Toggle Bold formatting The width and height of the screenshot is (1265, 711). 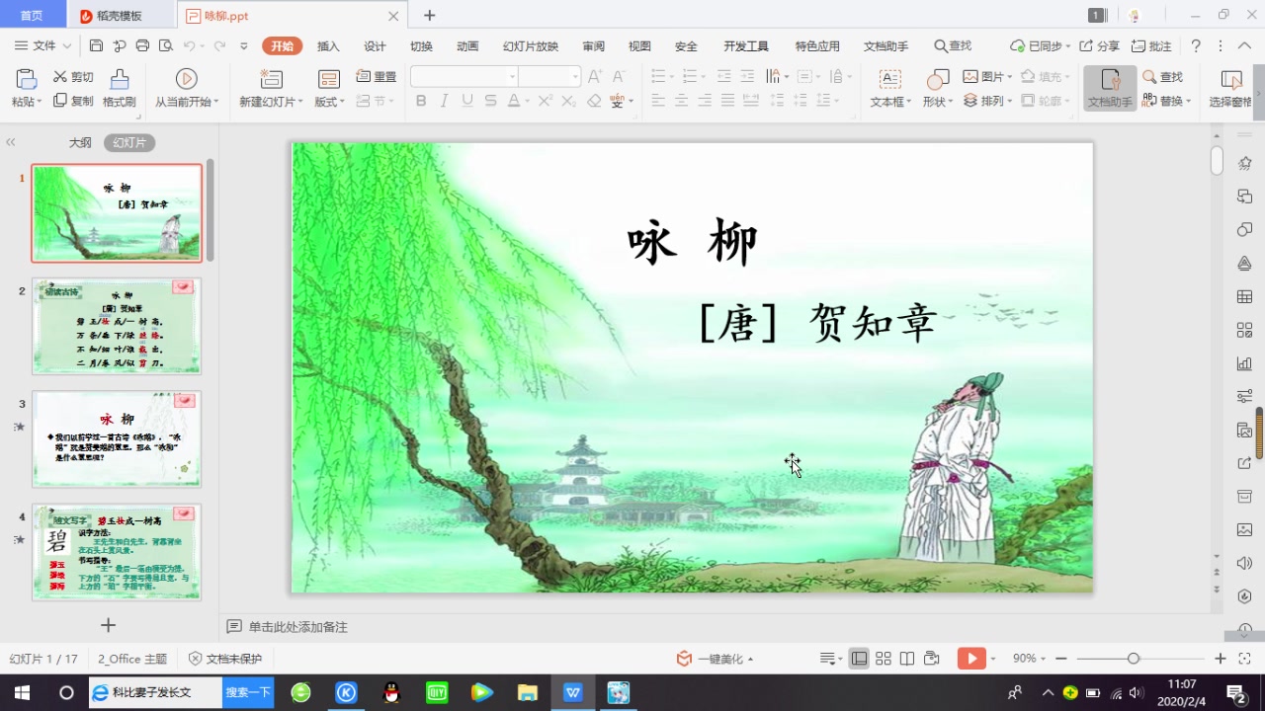[421, 101]
